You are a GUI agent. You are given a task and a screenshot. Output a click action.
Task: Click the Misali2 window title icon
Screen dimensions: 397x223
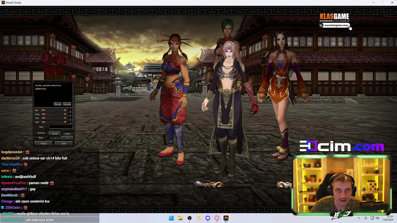pyautogui.click(x=3, y=2)
